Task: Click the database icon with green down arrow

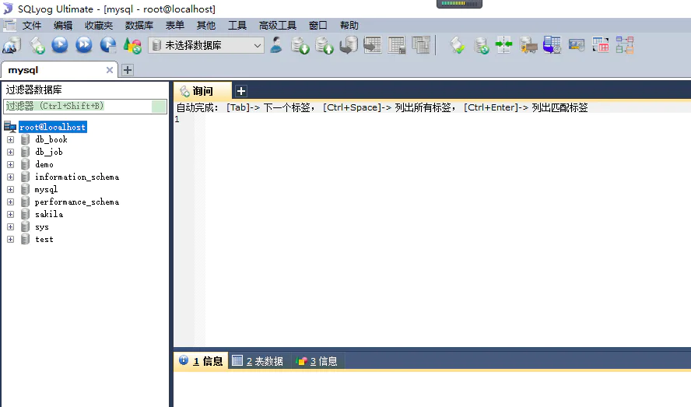Action: coord(300,45)
